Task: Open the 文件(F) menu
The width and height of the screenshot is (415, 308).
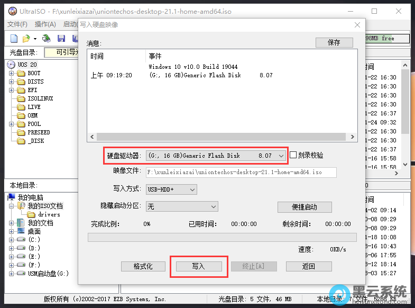Action: point(17,24)
